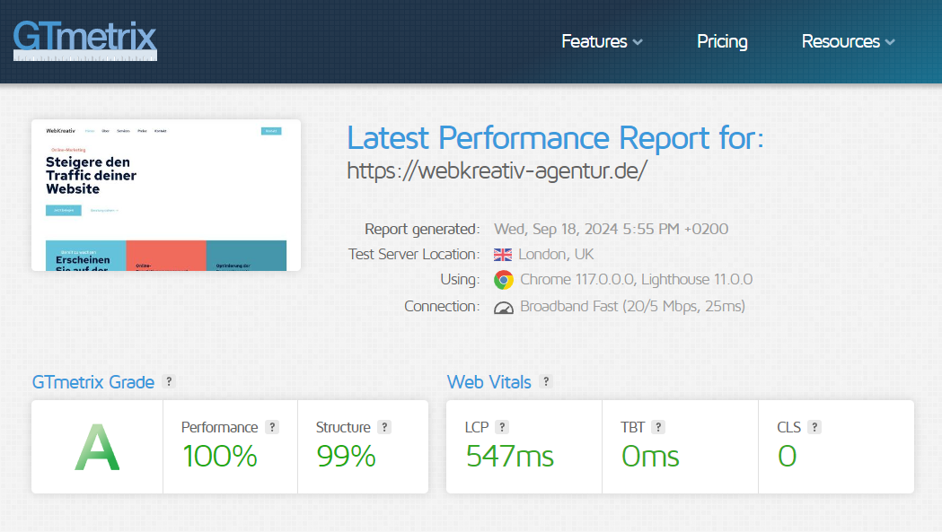Click the GTmetrix Grade heading
Image resolution: width=942 pixels, height=532 pixels.
point(93,382)
